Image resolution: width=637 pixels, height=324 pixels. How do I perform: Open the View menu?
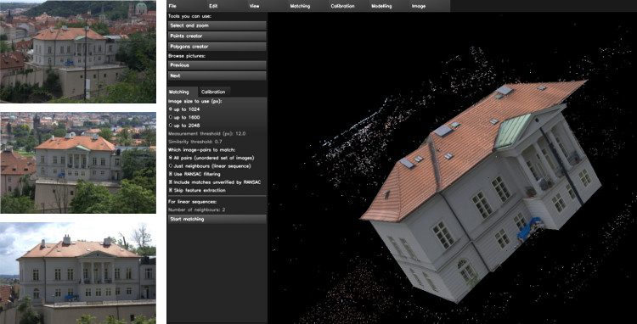pos(268,6)
